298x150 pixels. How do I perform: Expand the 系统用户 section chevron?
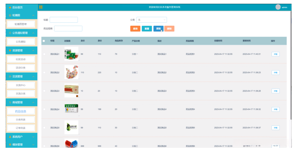point(33,137)
